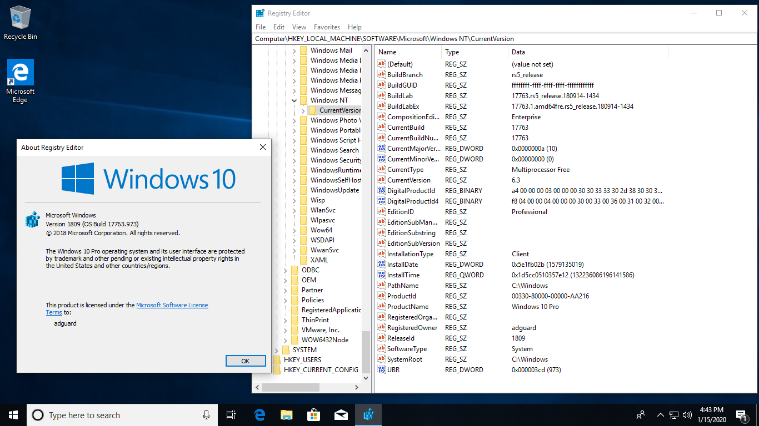This screenshot has height=426, width=759.
Task: Click the Name column header
Action: 408,52
